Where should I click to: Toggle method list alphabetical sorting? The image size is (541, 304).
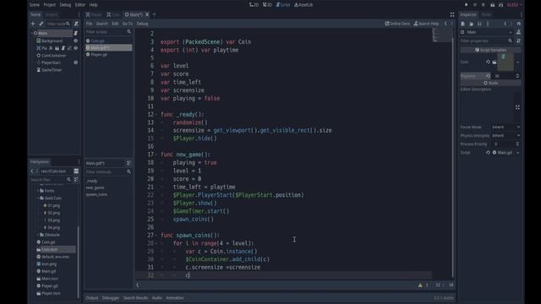click(128, 163)
